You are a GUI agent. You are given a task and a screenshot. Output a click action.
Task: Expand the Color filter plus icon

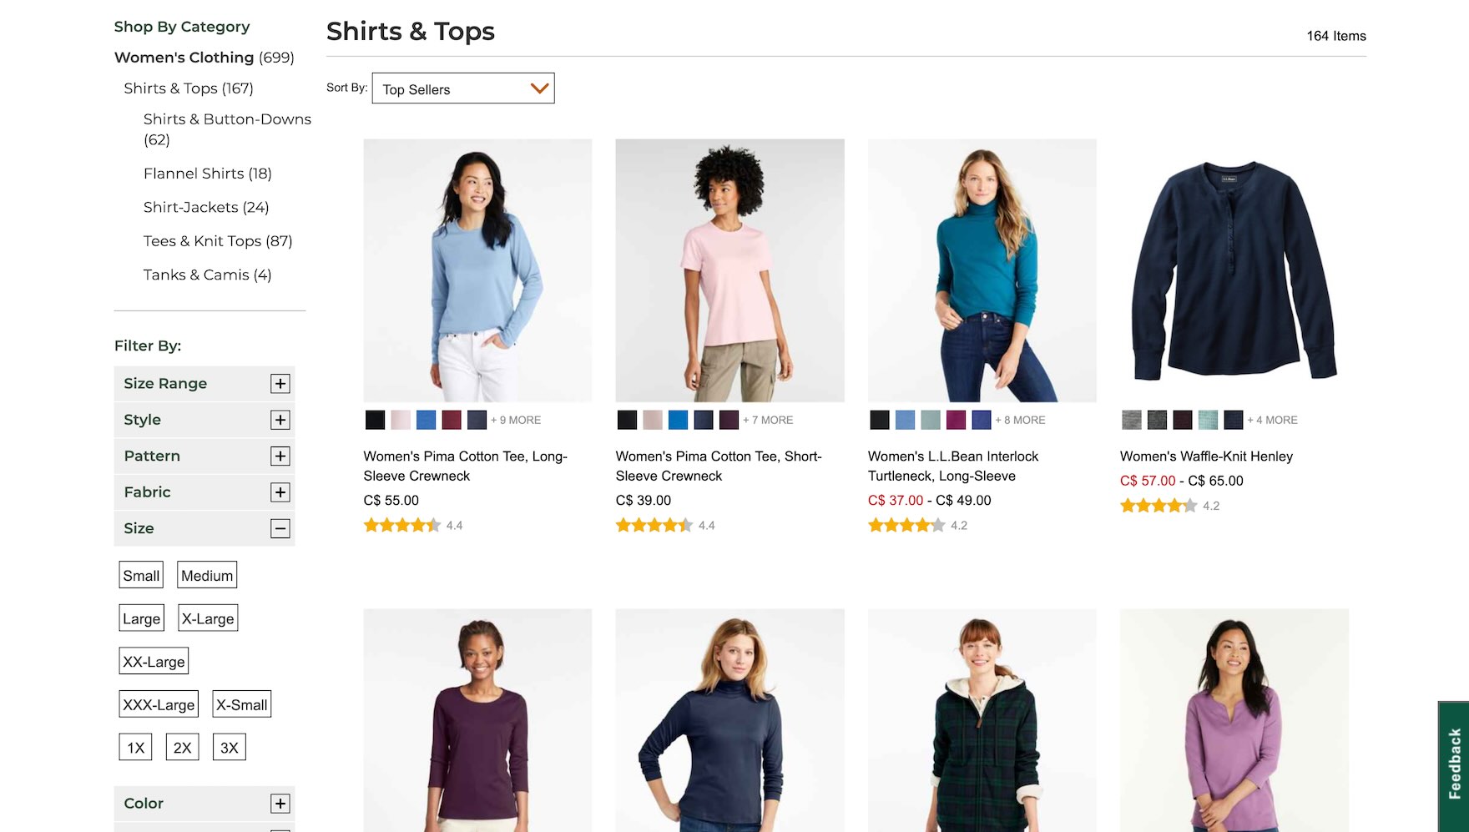(x=280, y=804)
